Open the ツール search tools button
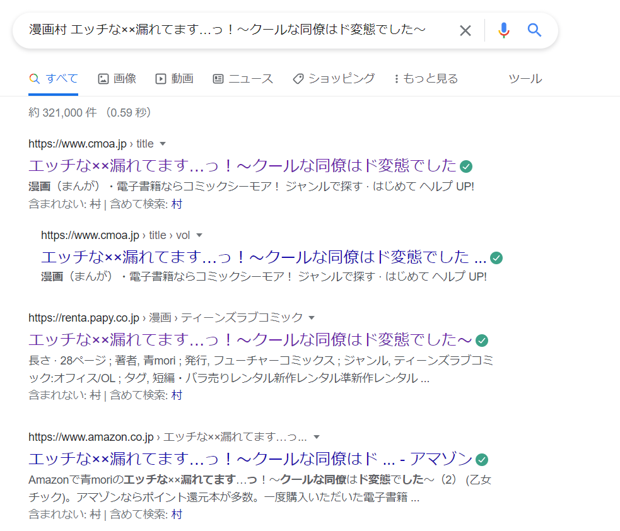Screen dimensions: 620x531 [525, 79]
